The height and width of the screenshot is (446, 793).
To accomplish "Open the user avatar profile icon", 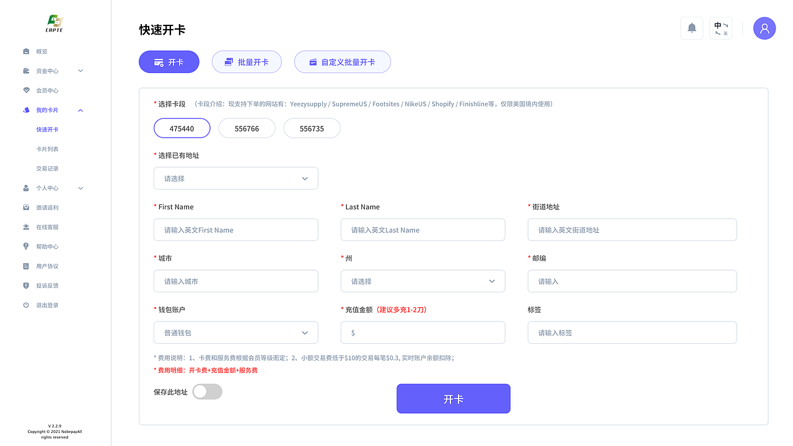I will [x=764, y=28].
